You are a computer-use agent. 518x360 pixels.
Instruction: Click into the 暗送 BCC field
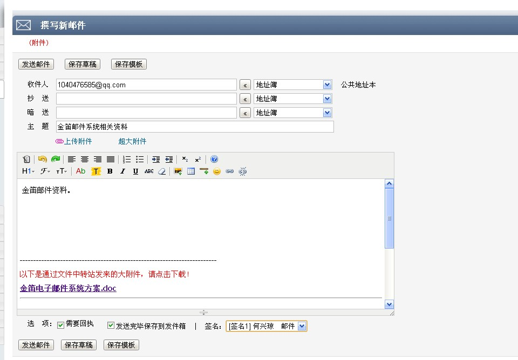146,113
